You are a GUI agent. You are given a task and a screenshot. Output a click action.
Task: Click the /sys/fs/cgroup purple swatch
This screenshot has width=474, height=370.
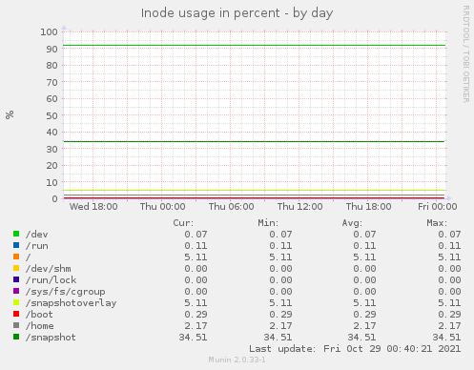16,291
